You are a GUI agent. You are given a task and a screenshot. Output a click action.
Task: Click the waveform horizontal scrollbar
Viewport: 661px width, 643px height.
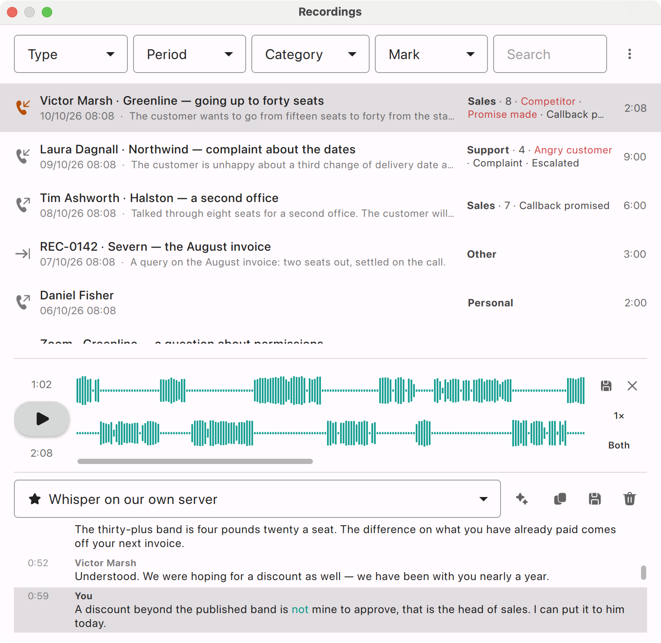pyautogui.click(x=195, y=461)
